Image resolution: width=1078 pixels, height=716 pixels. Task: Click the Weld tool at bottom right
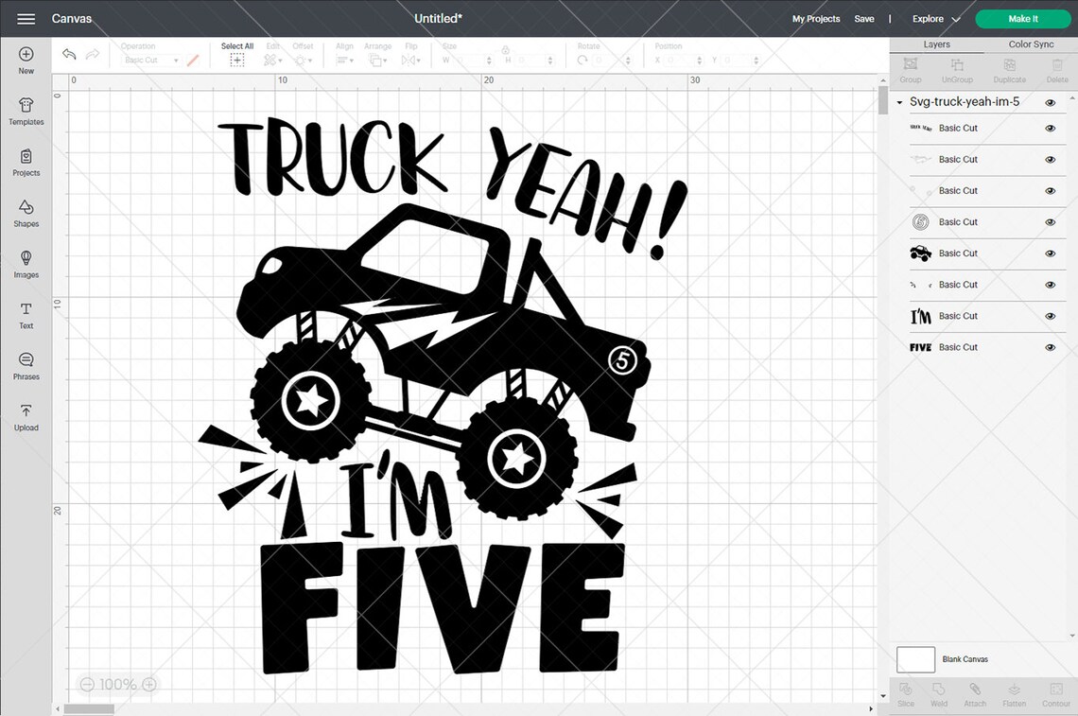pyautogui.click(x=938, y=694)
